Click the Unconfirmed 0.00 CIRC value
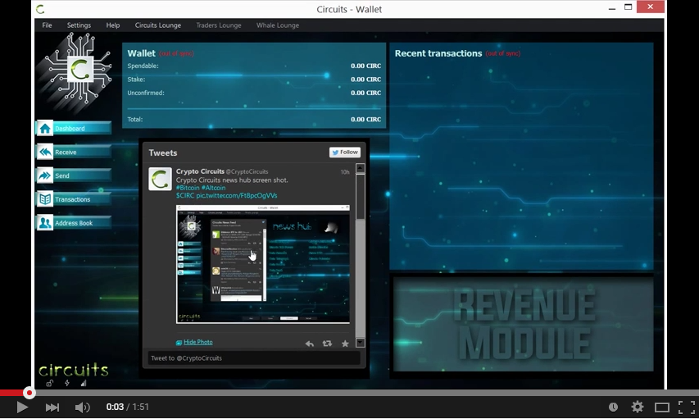The image size is (699, 419). click(x=365, y=93)
